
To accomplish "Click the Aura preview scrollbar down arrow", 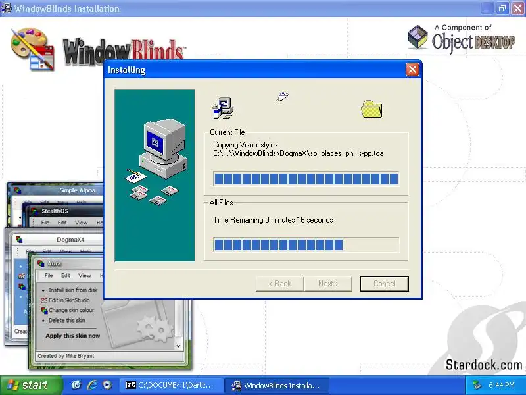I will (178, 346).
